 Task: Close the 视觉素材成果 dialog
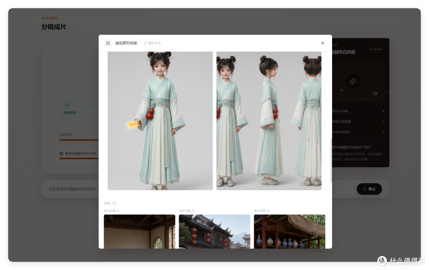pyautogui.click(x=323, y=43)
